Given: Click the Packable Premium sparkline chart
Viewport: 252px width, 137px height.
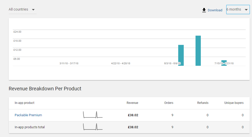Looking at the screenshot, I should click(x=93, y=115).
